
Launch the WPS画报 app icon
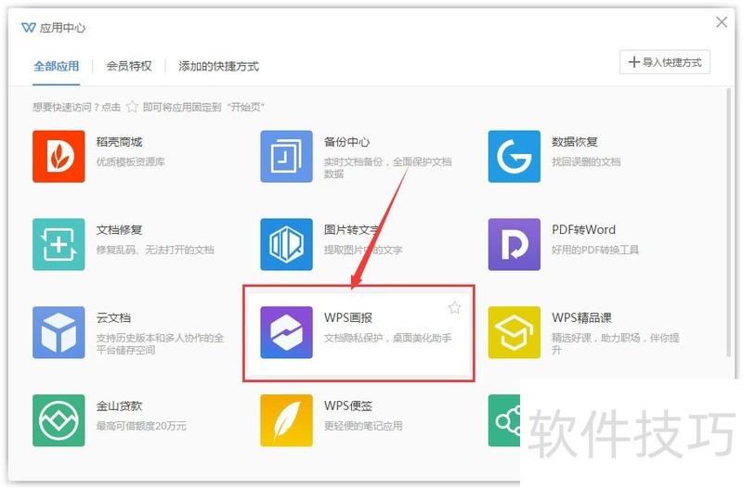(286, 332)
